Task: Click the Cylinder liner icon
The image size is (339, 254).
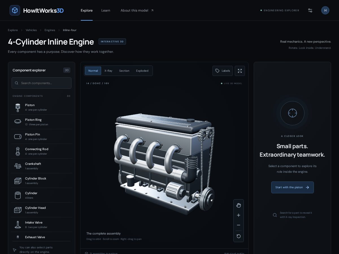Action: tap(18, 195)
